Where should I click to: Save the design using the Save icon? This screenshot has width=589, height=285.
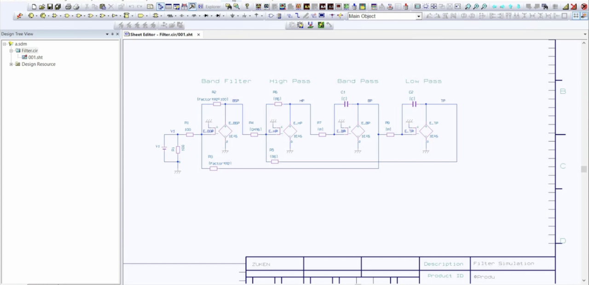(x=50, y=6)
